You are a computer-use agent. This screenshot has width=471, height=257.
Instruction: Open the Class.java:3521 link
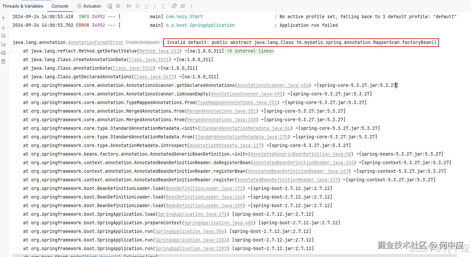[x=149, y=59]
